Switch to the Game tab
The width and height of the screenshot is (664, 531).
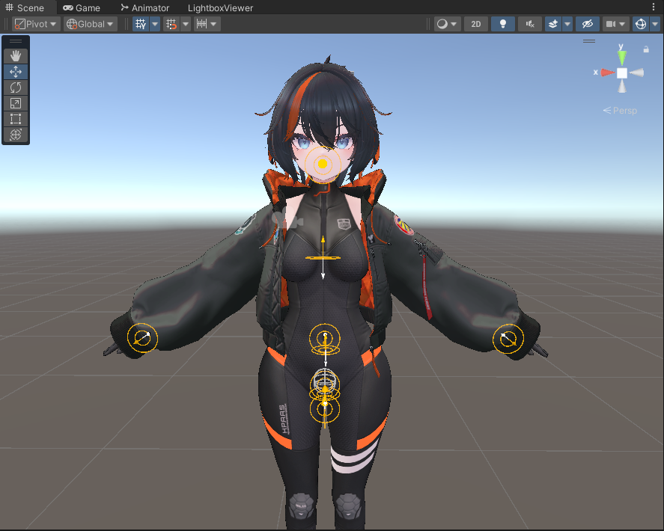pos(82,7)
